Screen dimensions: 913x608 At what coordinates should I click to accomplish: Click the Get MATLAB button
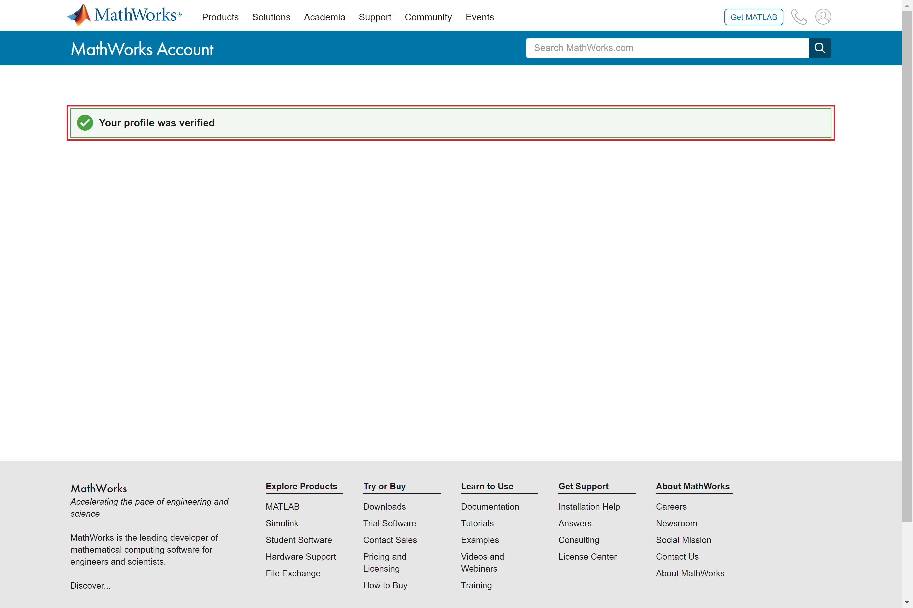pos(753,17)
